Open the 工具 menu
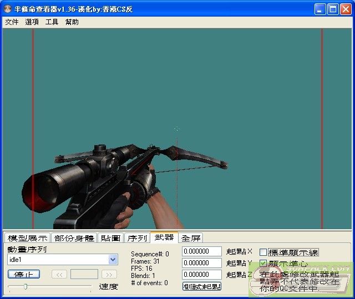Viewport: 355px width, 299px height. click(x=52, y=22)
